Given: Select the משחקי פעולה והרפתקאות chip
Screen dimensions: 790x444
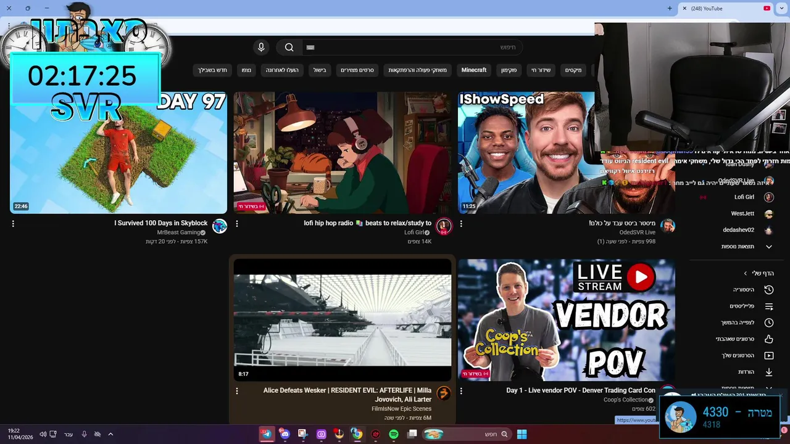Looking at the screenshot, I should point(417,70).
